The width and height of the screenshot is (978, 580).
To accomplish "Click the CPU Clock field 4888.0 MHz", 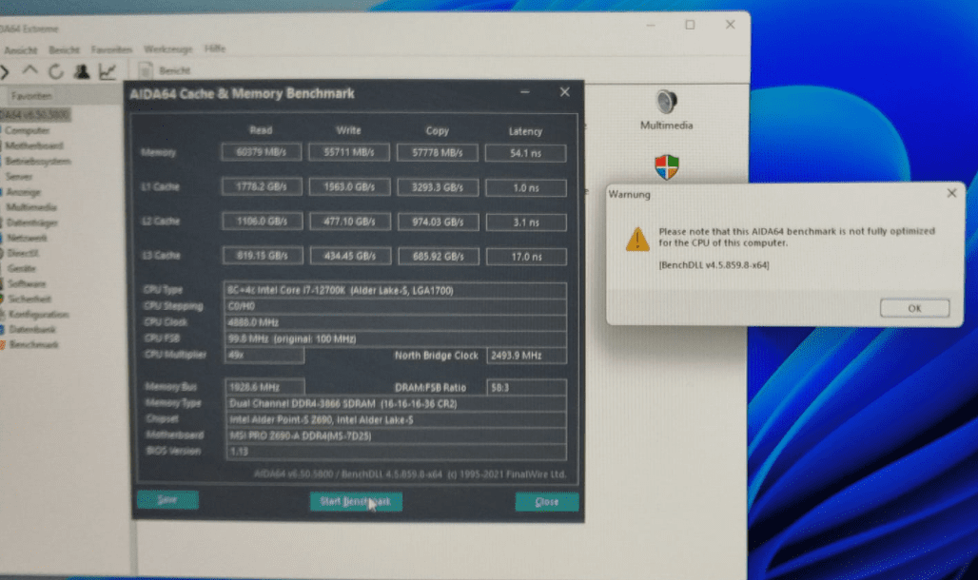I will click(x=395, y=322).
